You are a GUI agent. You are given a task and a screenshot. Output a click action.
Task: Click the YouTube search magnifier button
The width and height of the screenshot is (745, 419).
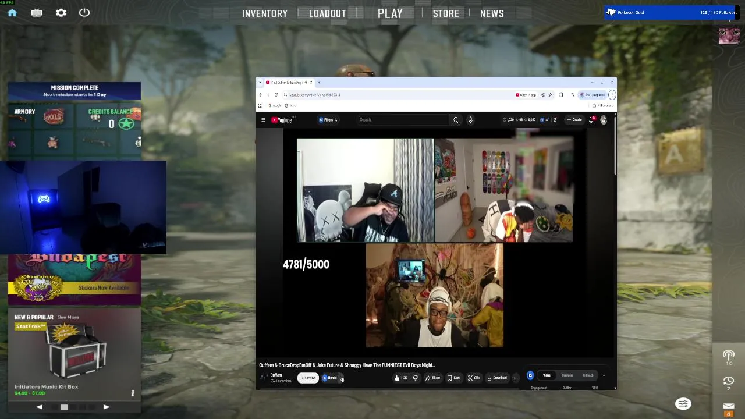tap(456, 120)
